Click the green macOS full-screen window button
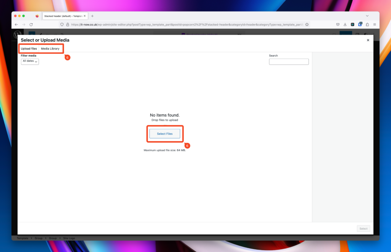 (x=23, y=16)
